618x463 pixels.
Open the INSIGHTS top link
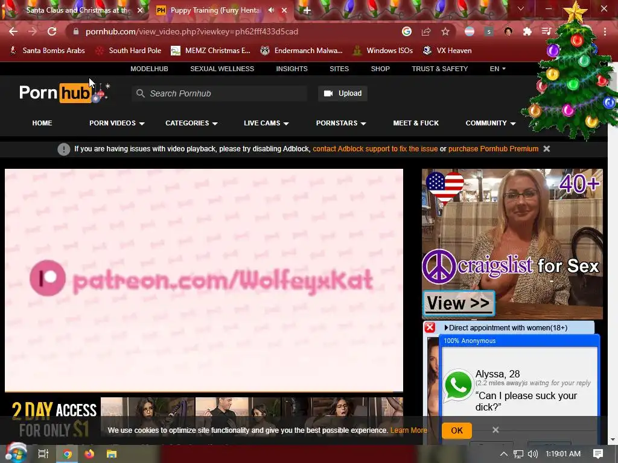click(291, 69)
